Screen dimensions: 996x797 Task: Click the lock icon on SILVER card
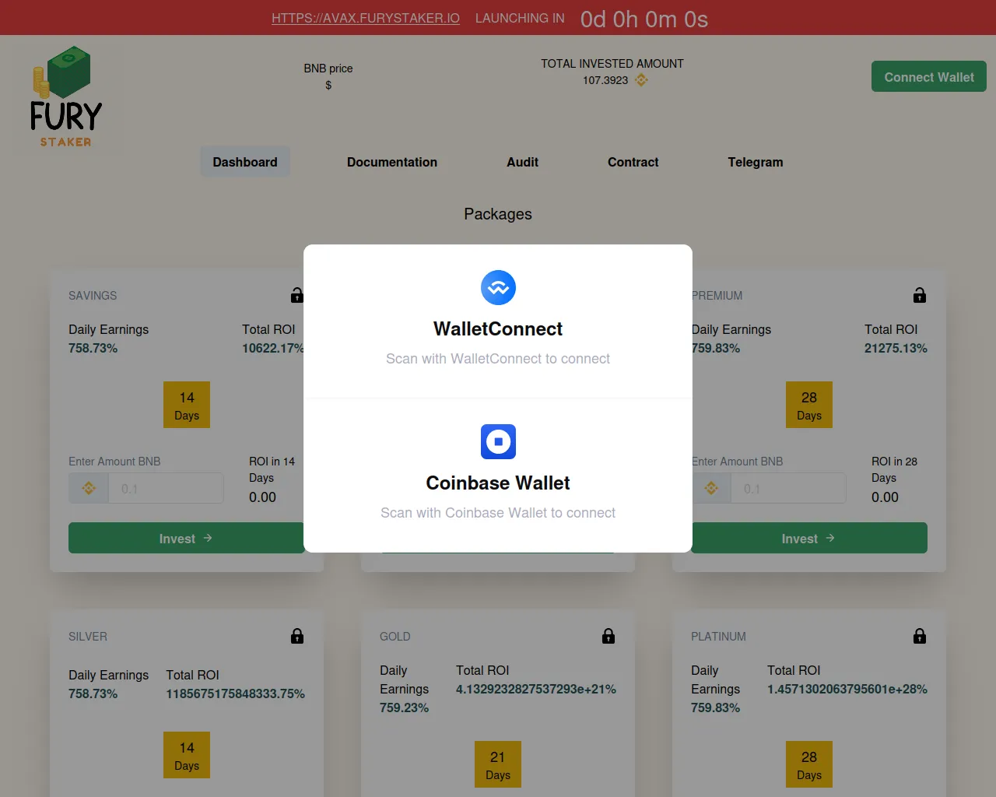tap(297, 636)
